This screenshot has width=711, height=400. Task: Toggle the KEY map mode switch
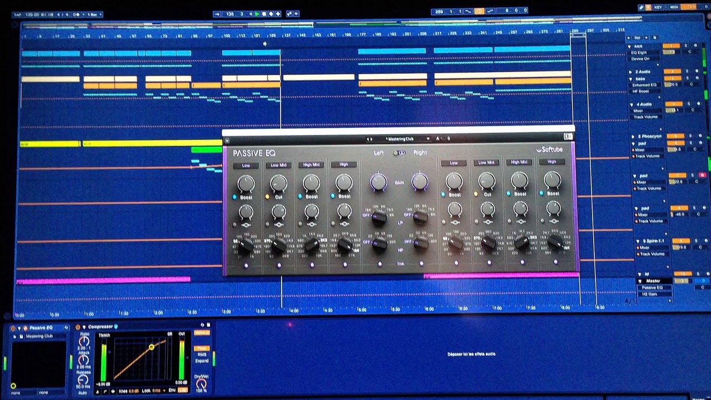658,7
